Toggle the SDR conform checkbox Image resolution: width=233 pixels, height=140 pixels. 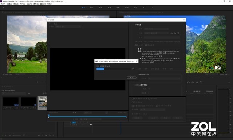(135, 85)
